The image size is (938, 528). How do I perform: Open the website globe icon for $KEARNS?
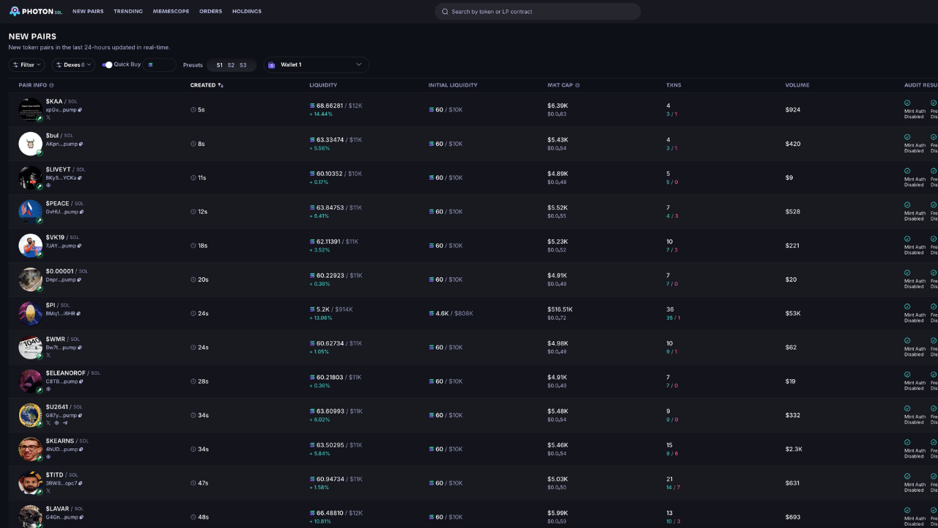coord(48,457)
